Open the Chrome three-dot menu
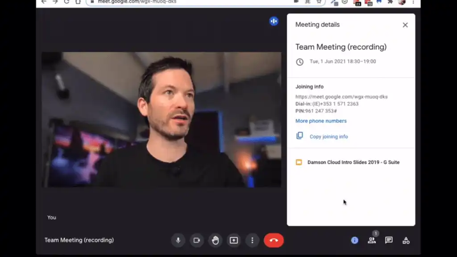 [413, 2]
